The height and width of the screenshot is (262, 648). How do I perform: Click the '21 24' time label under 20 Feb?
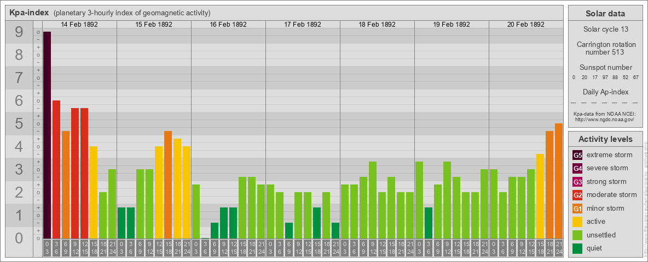coord(559,248)
